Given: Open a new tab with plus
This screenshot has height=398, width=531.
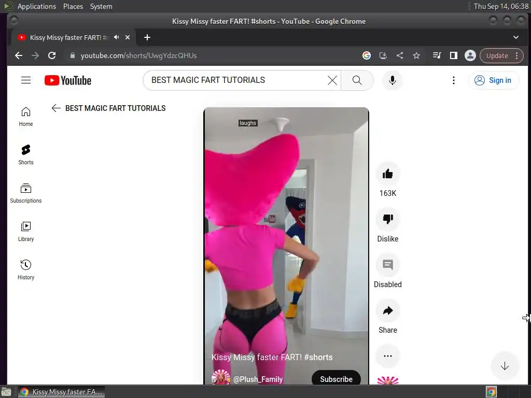Looking at the screenshot, I should [147, 37].
